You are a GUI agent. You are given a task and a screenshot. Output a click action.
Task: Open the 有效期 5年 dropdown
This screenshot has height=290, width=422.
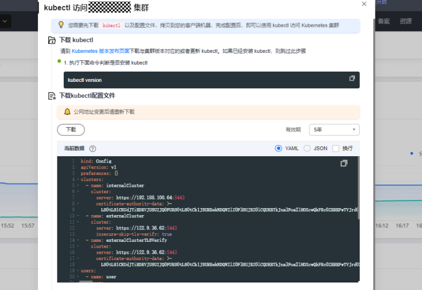click(x=334, y=129)
